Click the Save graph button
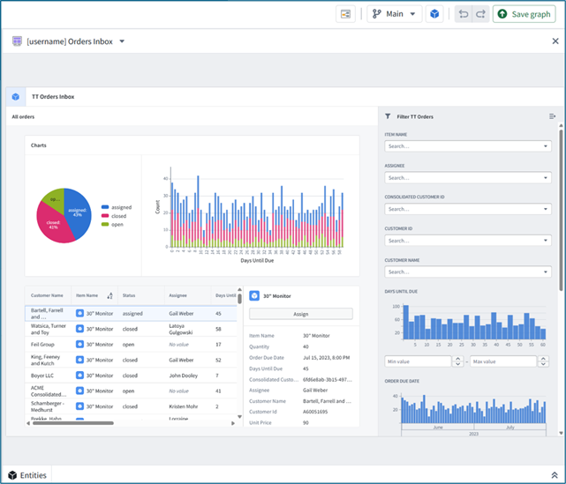 tap(524, 14)
